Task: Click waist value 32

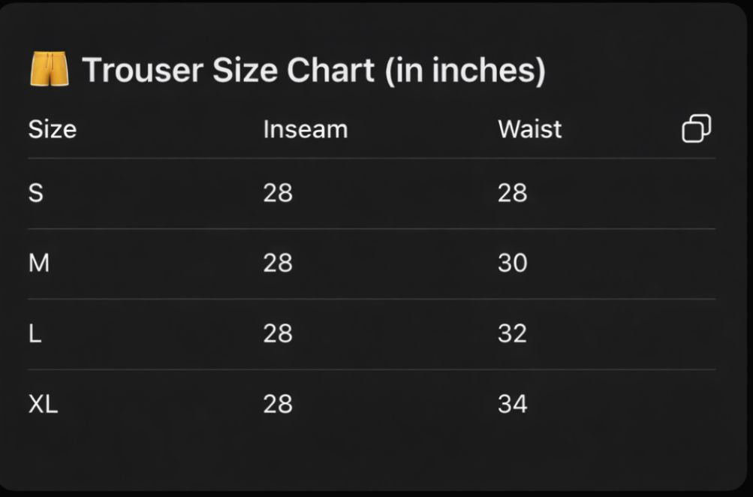Action: (x=512, y=333)
